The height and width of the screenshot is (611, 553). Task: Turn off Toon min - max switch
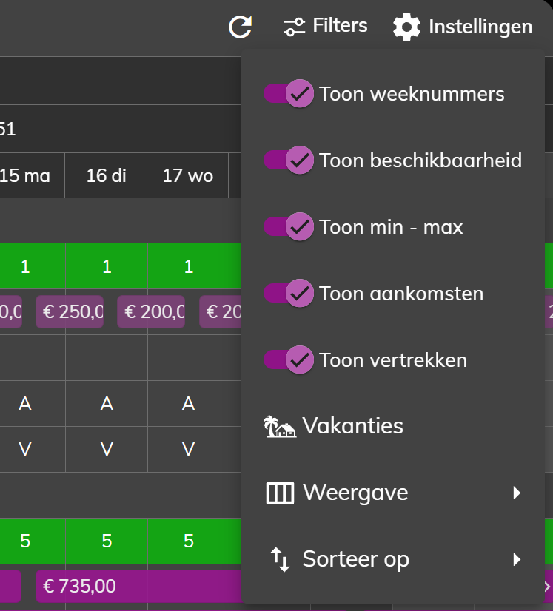[289, 227]
